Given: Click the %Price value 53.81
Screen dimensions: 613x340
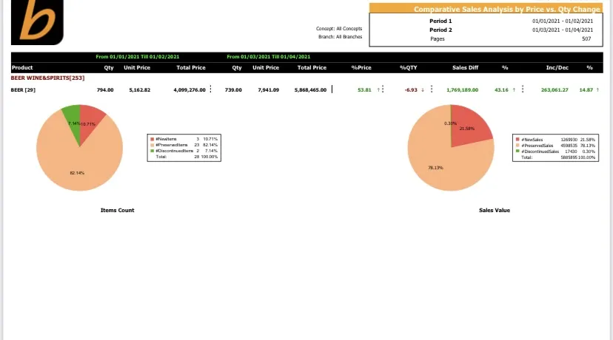Looking at the screenshot, I should tap(364, 89).
